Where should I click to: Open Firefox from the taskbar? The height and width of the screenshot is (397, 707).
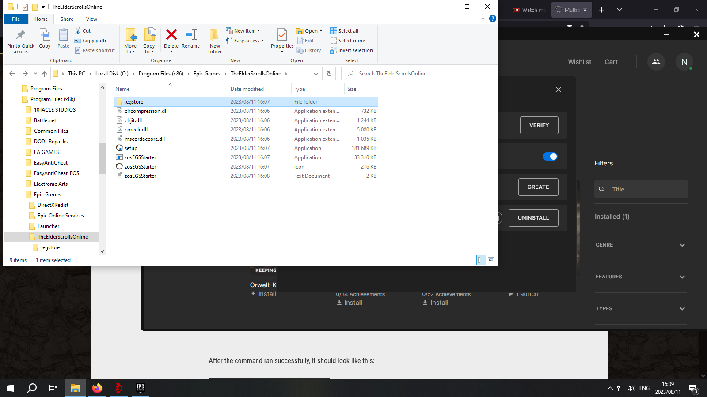tap(97, 388)
